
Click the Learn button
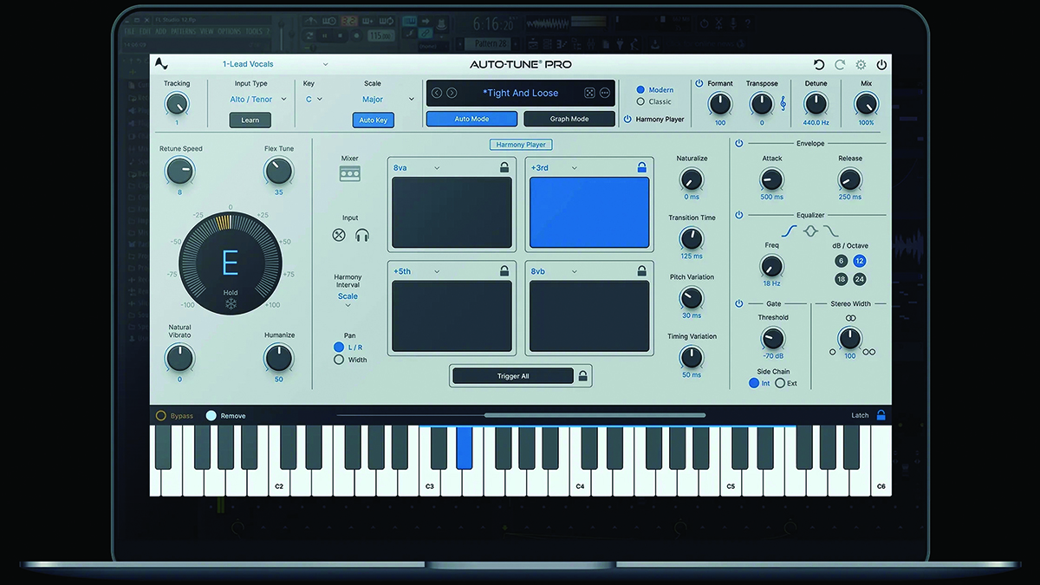250,120
